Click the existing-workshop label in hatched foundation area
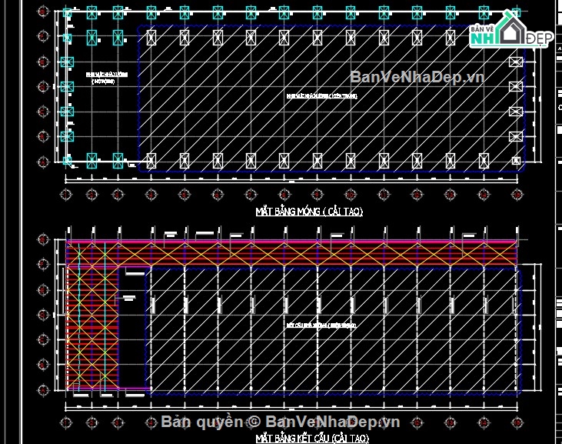This screenshot has height=444, width=562. (322, 95)
